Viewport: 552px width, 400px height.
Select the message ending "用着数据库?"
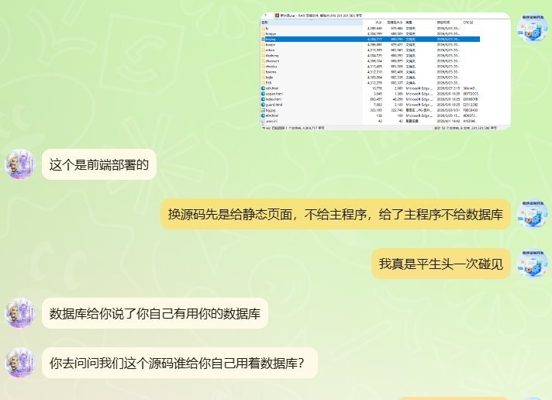tap(180, 363)
